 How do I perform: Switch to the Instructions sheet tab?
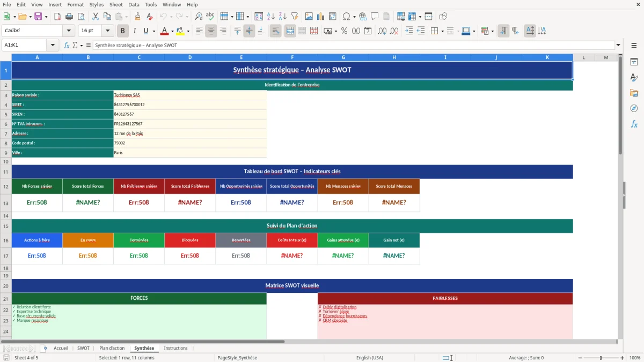[x=175, y=348]
